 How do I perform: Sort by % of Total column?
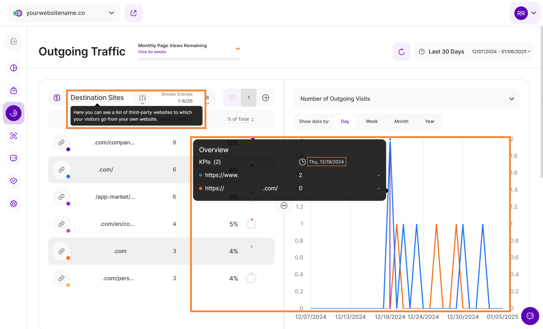point(241,119)
